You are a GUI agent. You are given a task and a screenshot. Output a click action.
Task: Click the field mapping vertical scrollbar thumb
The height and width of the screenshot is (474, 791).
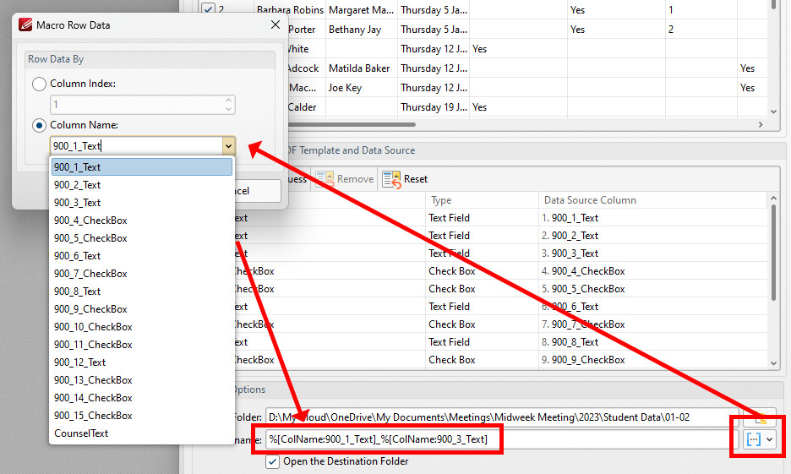point(773,253)
